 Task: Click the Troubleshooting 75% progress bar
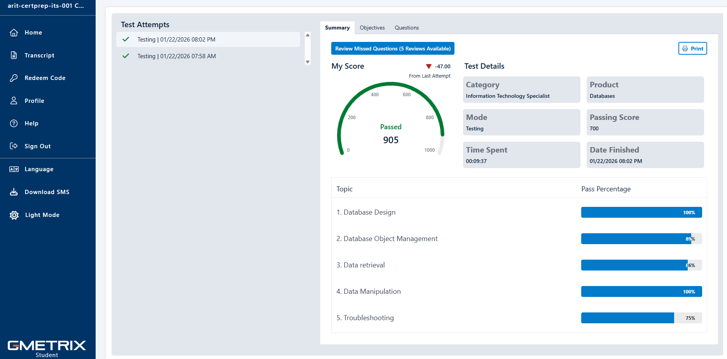[x=641, y=318]
